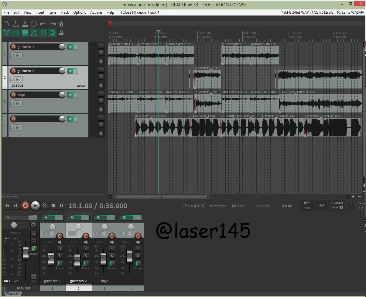Click the FX button on guitarra 2 track

70,71
